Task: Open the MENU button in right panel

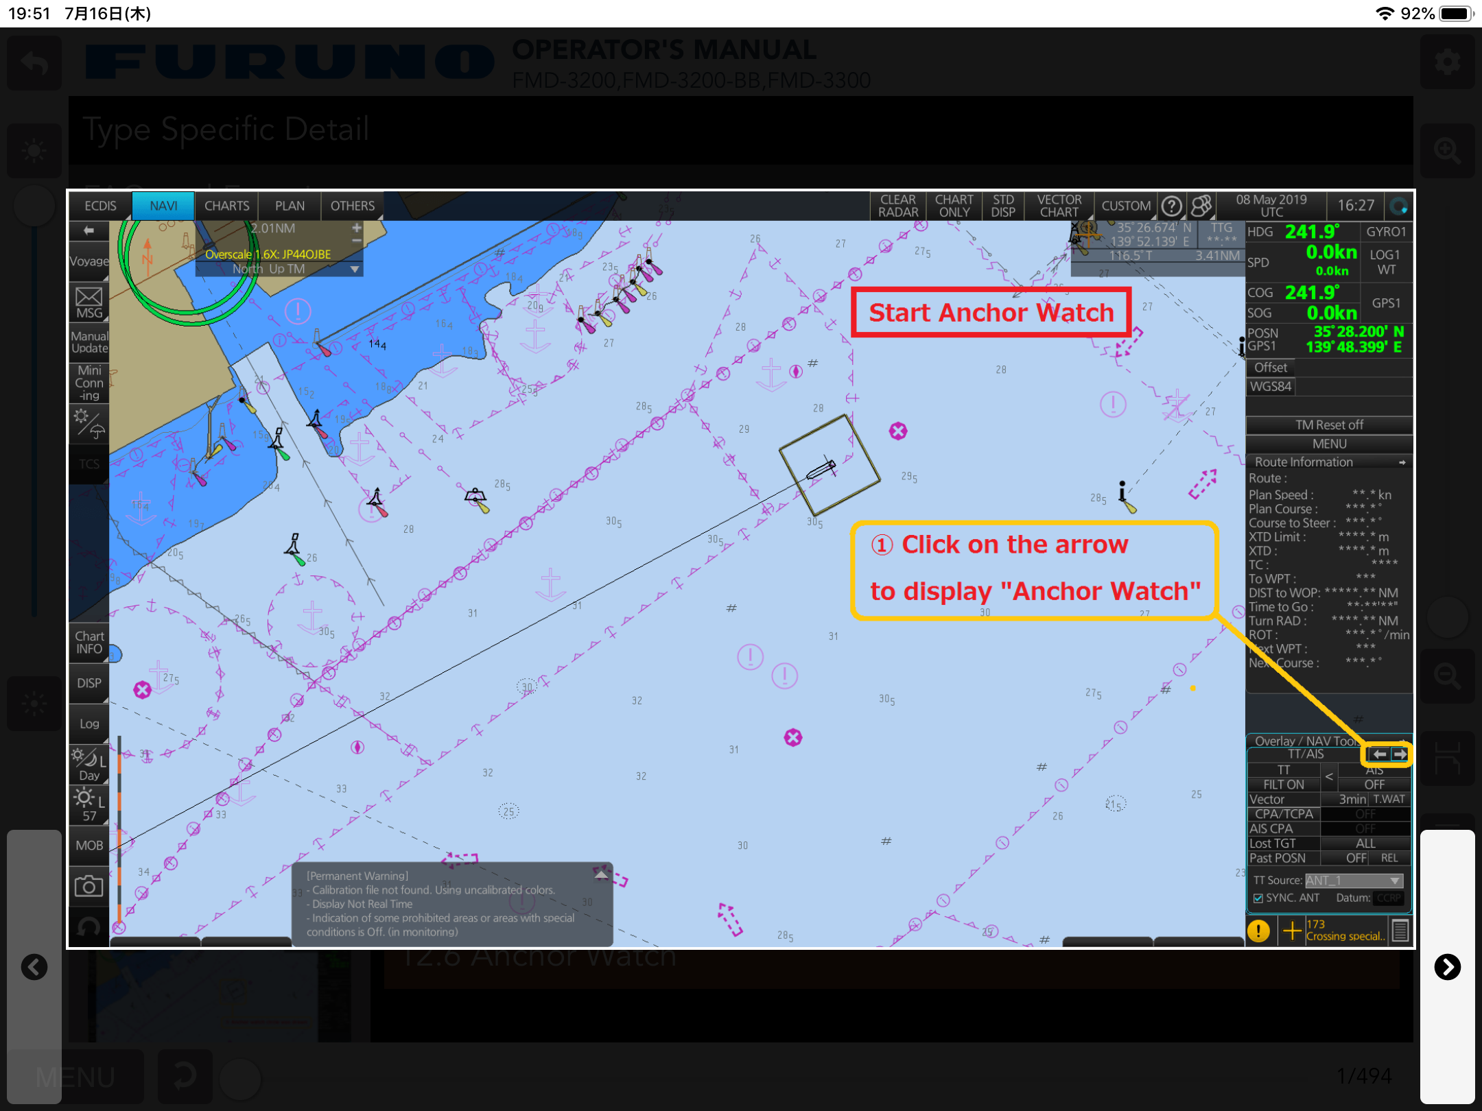Action: [x=1329, y=444]
